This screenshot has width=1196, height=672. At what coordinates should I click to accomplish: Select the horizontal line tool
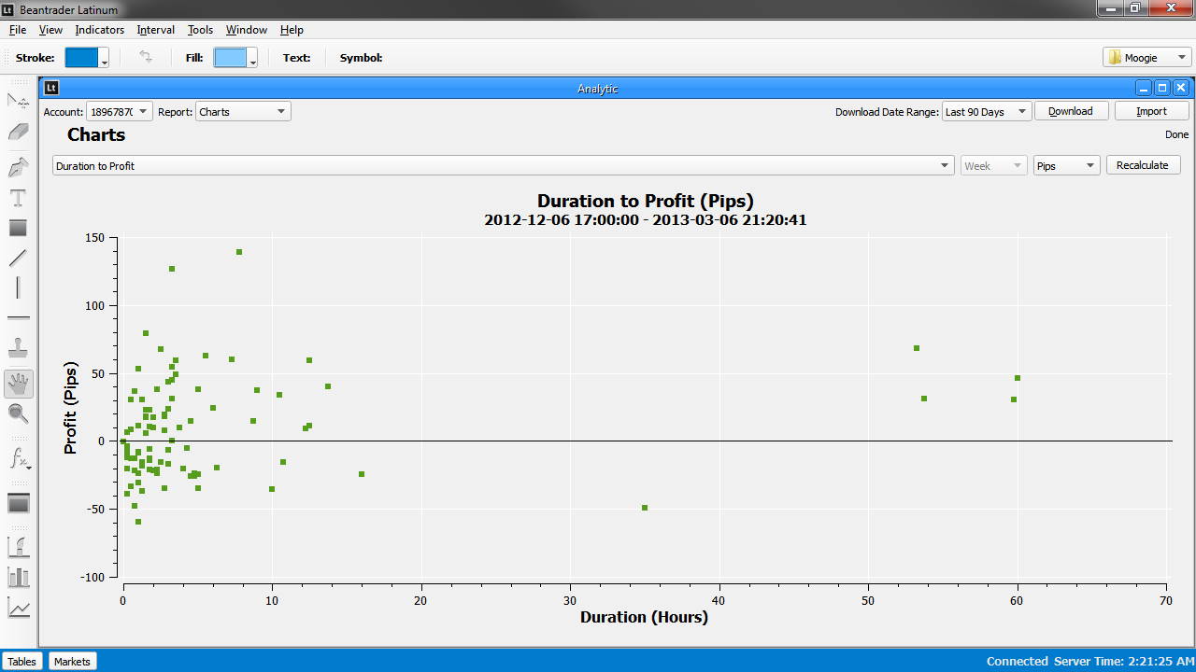point(19,318)
